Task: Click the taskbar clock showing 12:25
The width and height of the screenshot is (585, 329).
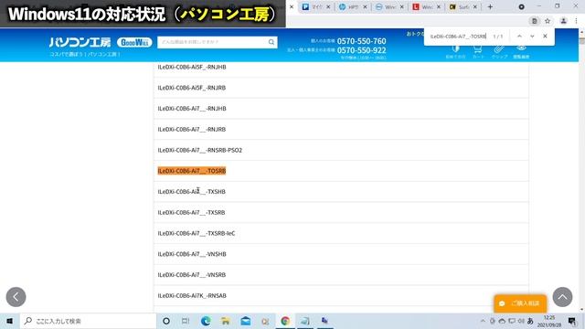Action: tap(549, 321)
